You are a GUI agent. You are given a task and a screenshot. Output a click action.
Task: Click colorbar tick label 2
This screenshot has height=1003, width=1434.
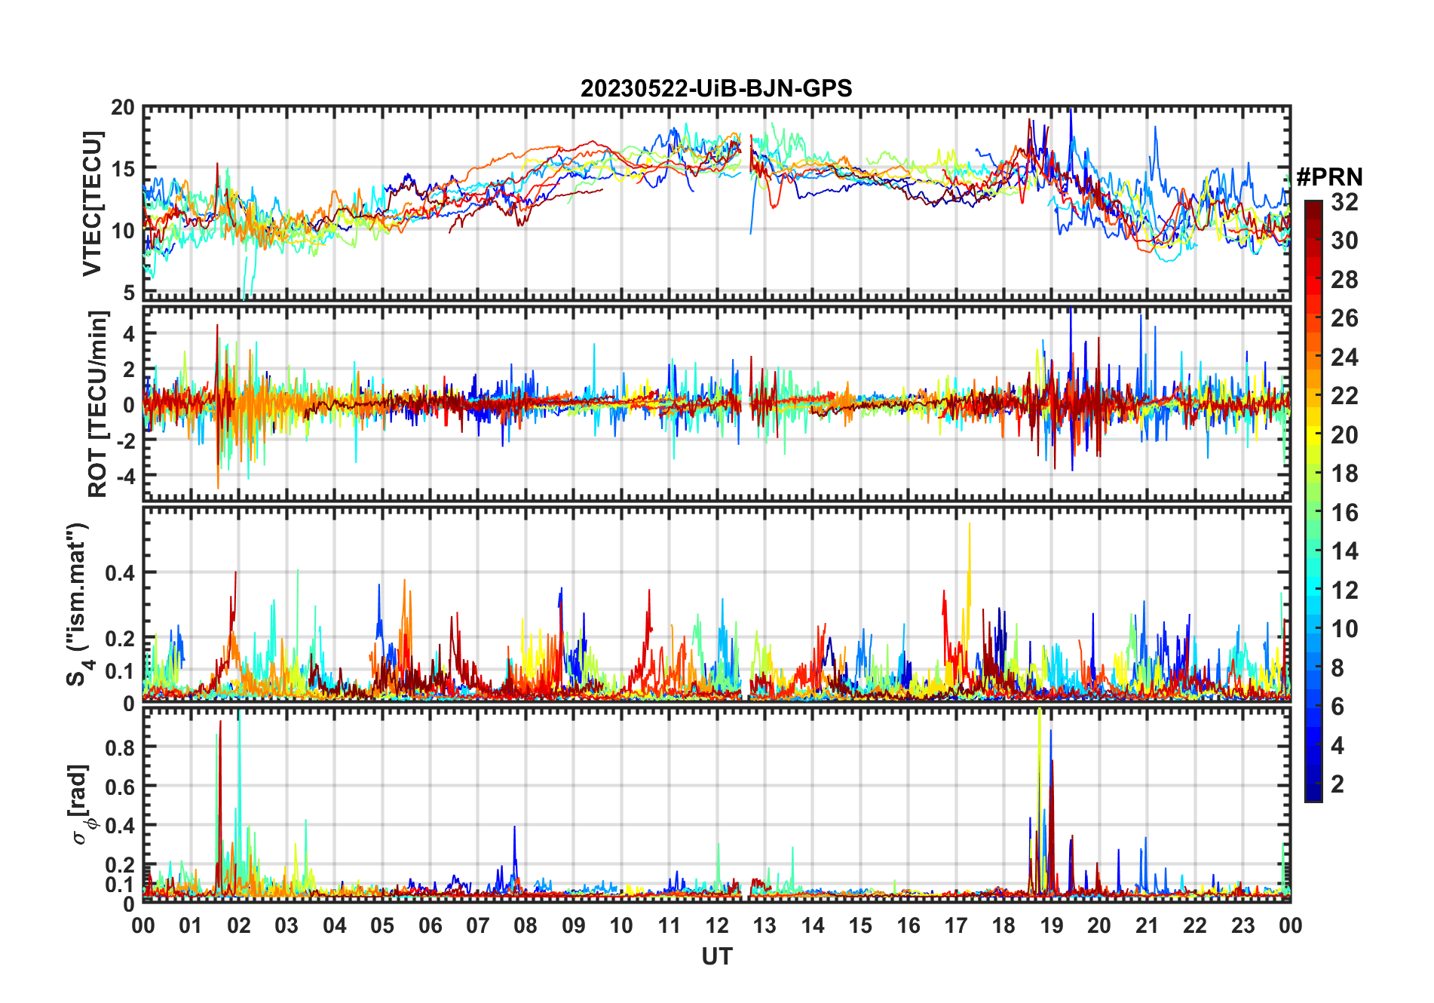(1337, 784)
